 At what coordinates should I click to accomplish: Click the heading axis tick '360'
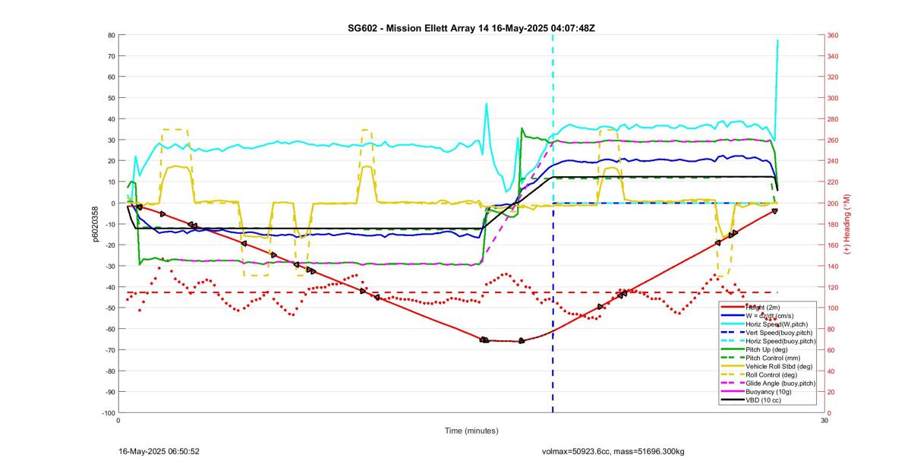[x=833, y=35]
